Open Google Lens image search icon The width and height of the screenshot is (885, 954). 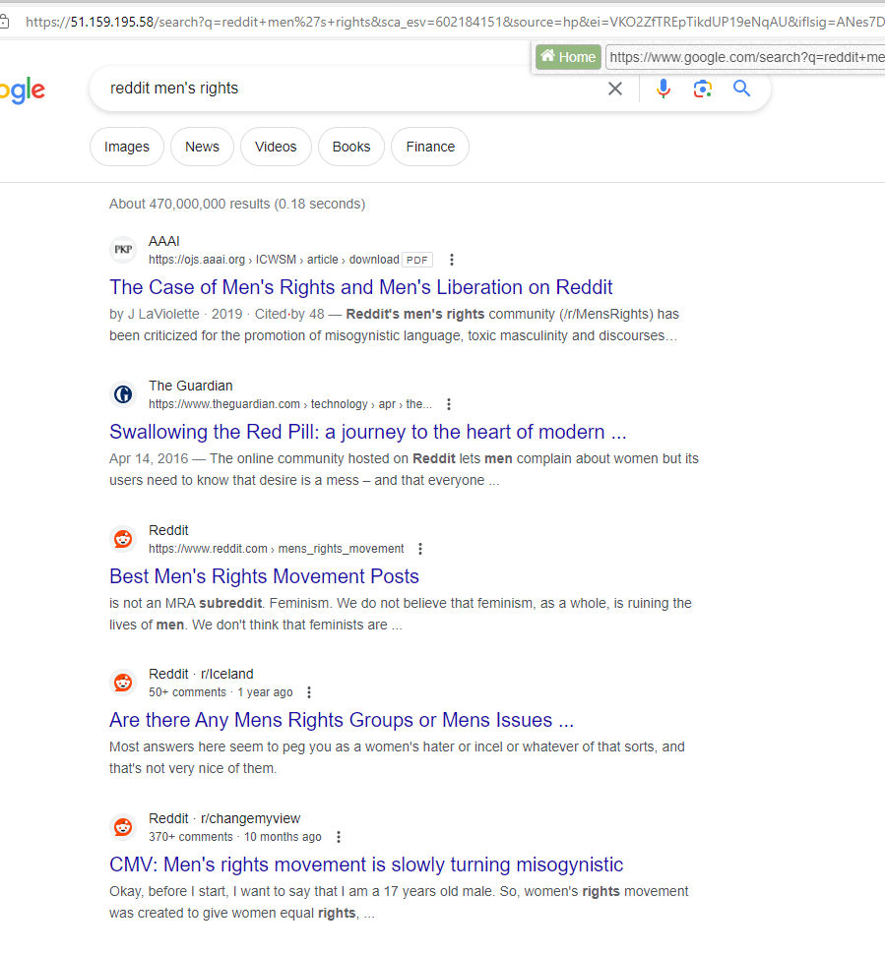[702, 89]
